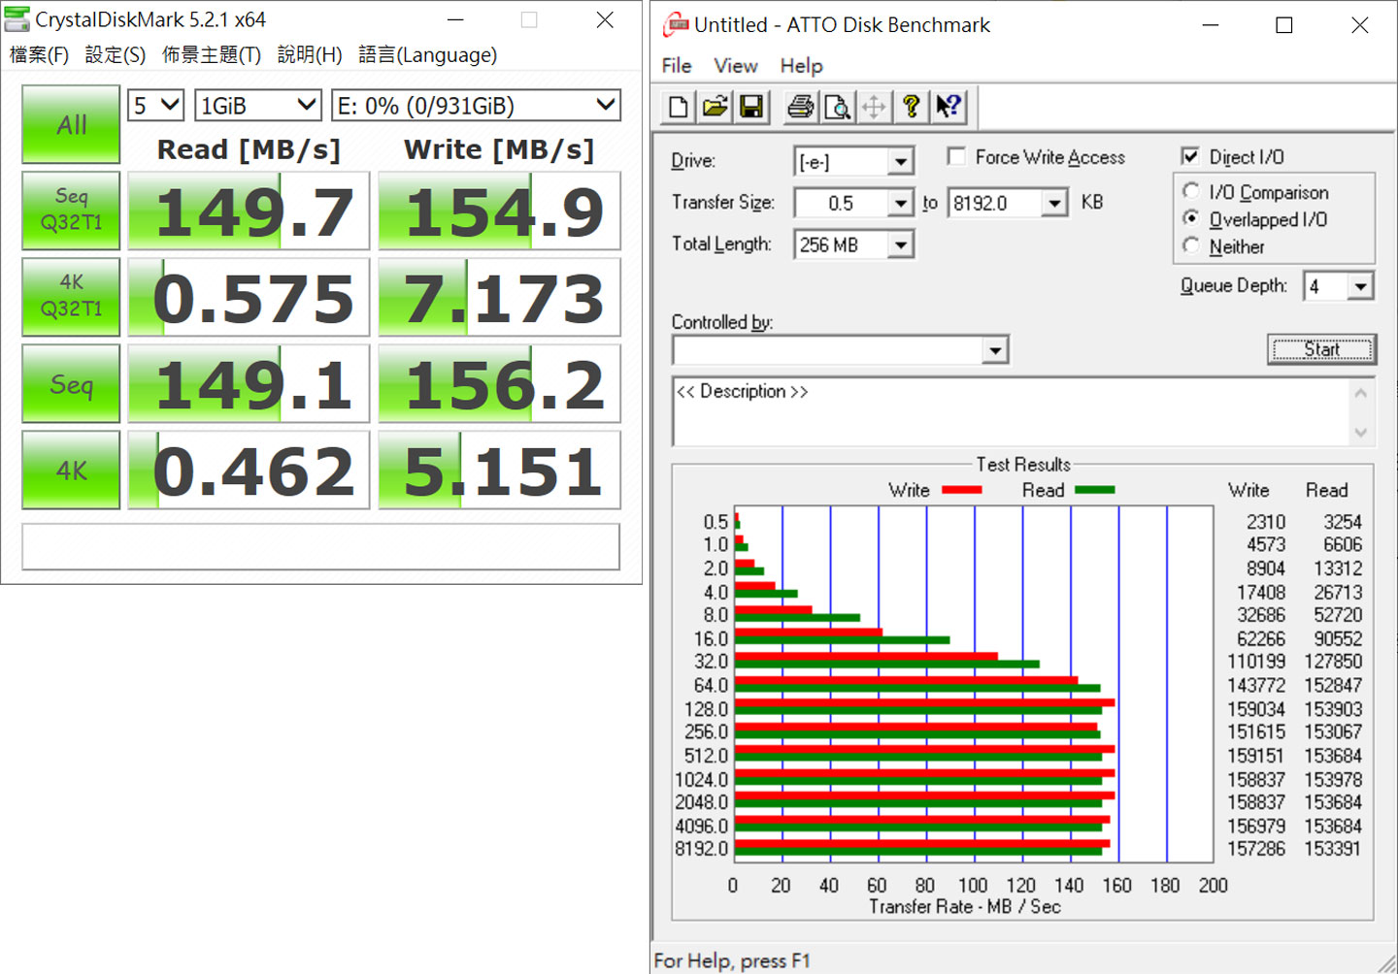Click the ATTO Disk Benchmark title bar icon
This screenshot has width=1398, height=974.
click(675, 25)
